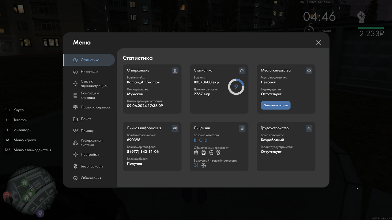Click phone number 8 (977) 142-11-06

pyautogui.click(x=143, y=152)
